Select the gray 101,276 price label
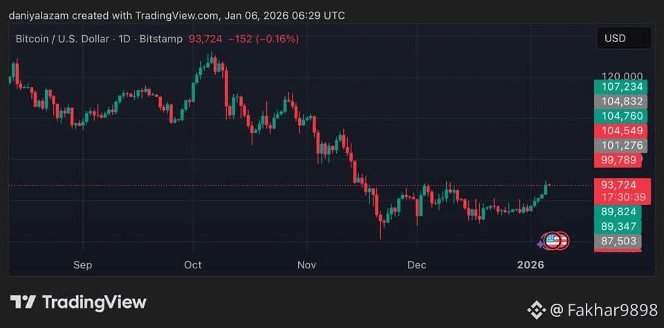This screenshot has height=328, width=664. point(621,146)
